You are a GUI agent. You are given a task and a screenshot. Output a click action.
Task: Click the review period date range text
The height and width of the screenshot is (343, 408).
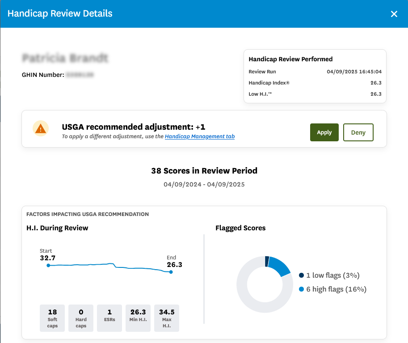204,184
